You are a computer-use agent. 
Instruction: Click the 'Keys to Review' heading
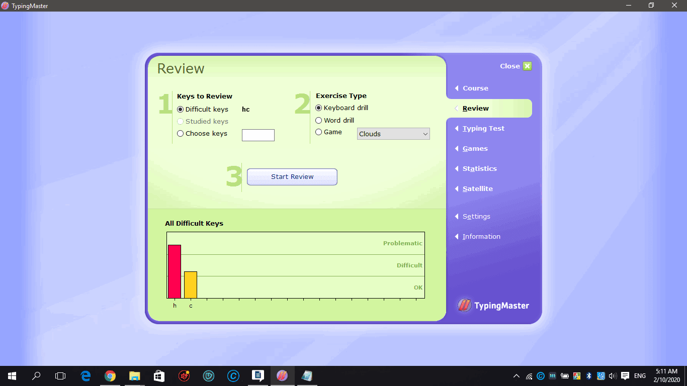tap(205, 96)
